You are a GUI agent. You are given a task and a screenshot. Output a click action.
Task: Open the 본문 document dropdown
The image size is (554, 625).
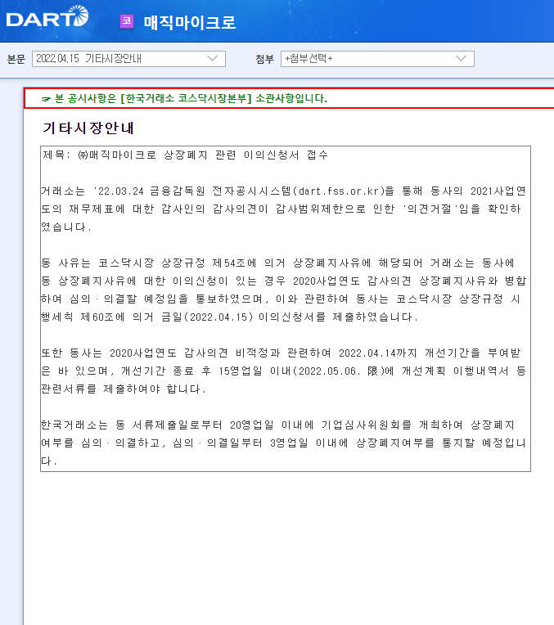[128, 59]
